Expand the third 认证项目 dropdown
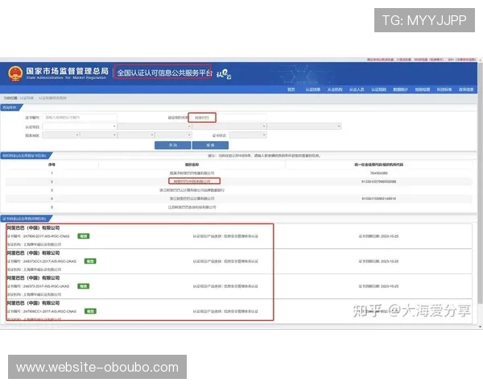Screen dimensions: 483x387 pyautogui.click(x=229, y=127)
